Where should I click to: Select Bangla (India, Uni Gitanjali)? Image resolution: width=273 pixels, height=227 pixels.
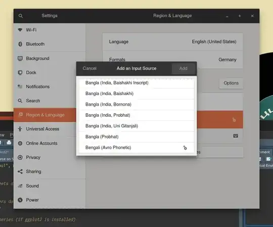pyautogui.click(x=136, y=126)
